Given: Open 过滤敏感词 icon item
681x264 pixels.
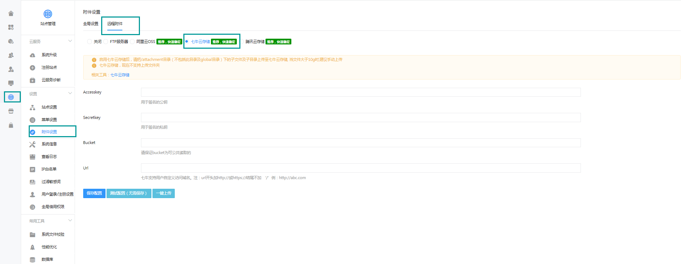Looking at the screenshot, I should coord(32,182).
